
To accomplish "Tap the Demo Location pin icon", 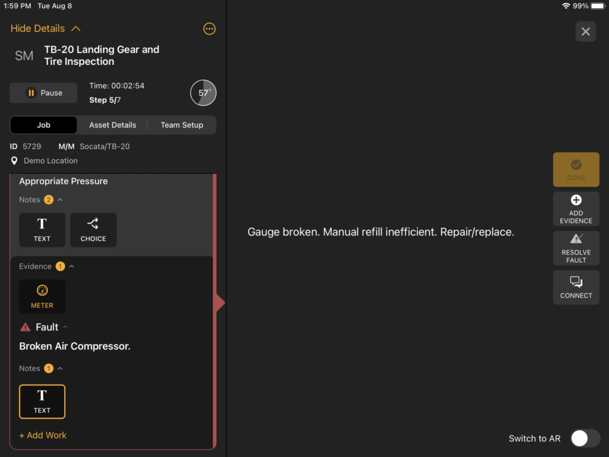I will [14, 161].
